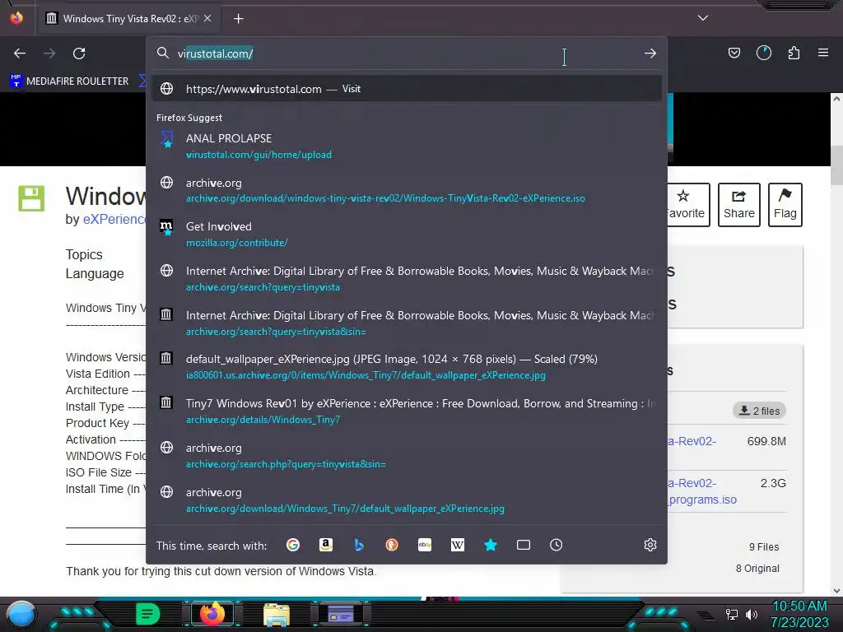Search in history clock icon
The image size is (843, 632).
556,545
